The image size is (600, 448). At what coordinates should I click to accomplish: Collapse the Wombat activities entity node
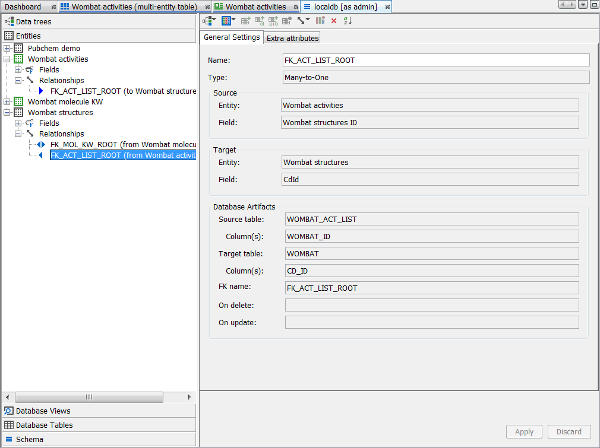tap(7, 59)
